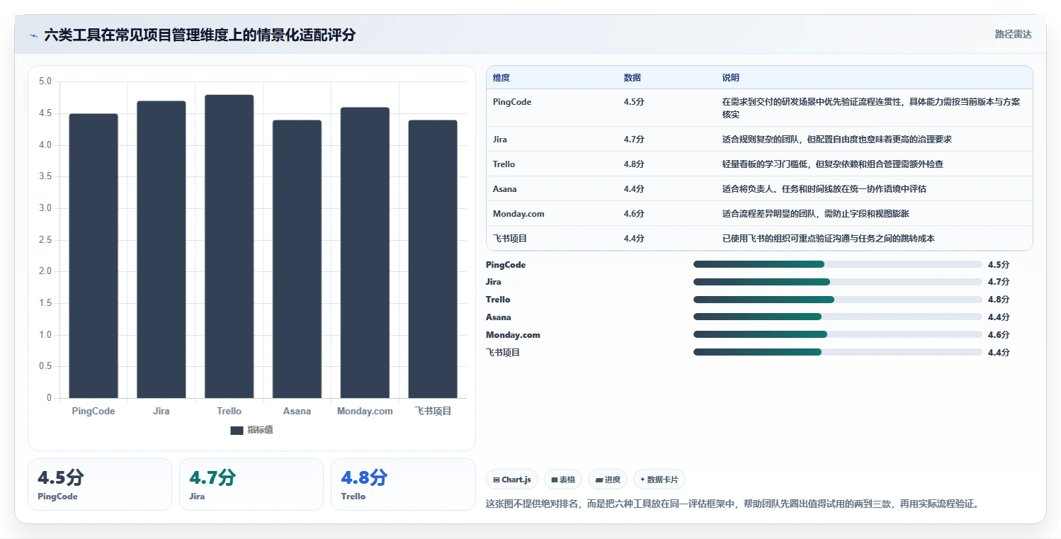1061x539 pixels.
Task: Click the description starting 在需求到交付的研发场景
Action: [x=871, y=108]
